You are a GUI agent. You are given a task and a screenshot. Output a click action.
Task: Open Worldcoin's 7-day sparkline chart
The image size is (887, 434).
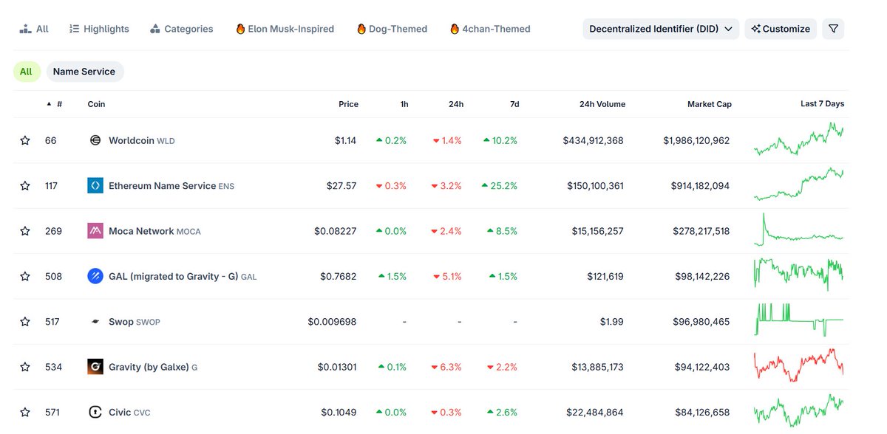pyautogui.click(x=798, y=139)
